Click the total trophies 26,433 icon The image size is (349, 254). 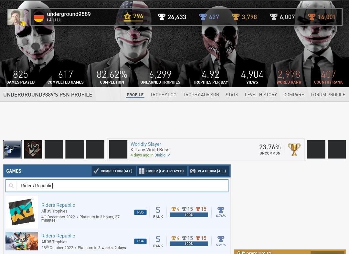(162, 17)
